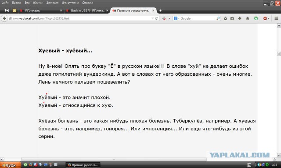Viewport: 281px width, 168px height.
Task: Click the text "Лень немного пальцем пошевелить?"
Action: tap(84, 82)
